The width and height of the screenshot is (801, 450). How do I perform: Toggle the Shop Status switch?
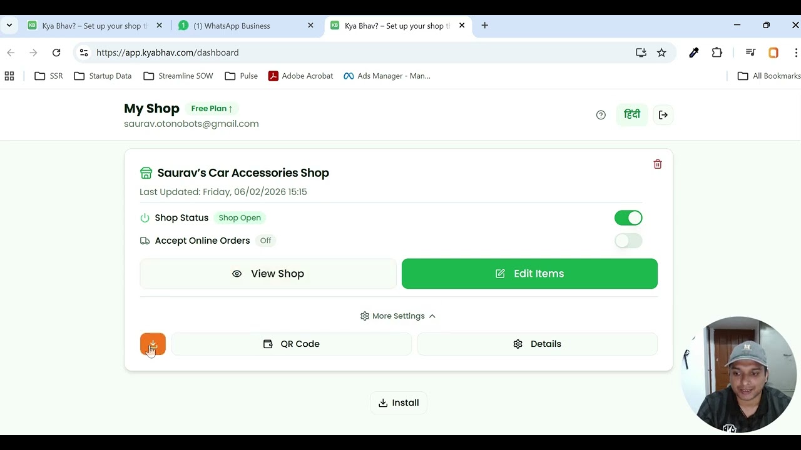point(628,217)
